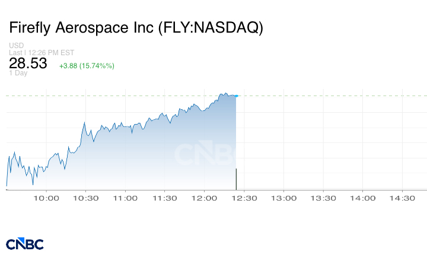Open the Firefly Aerospace Inc (FLY:NASDAQ) title
Image resolution: width=427 pixels, height=267 pixels.
tap(136, 28)
